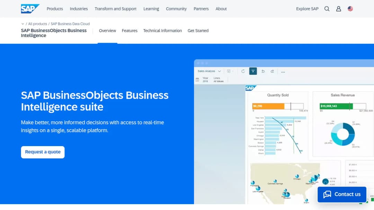Click the redo arrow in dashboard toolbar
The width and height of the screenshot is (374, 210).
(x=273, y=71)
